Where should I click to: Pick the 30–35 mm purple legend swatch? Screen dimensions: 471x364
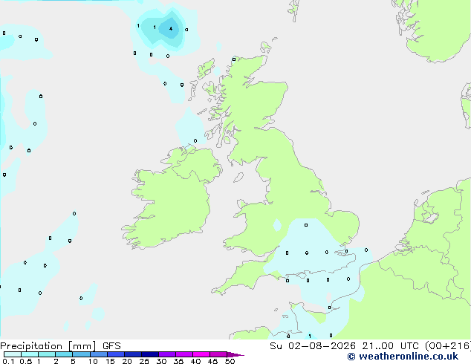pos(167,354)
